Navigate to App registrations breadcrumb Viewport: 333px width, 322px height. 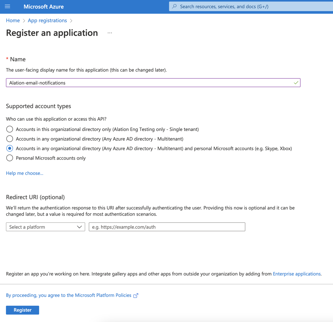click(47, 20)
